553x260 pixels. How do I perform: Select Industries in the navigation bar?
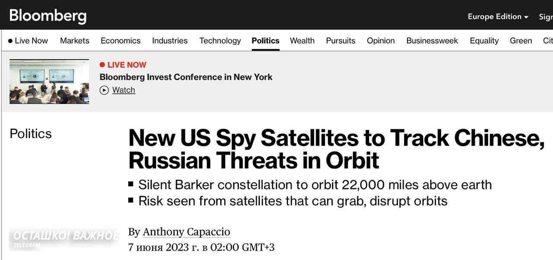tap(170, 41)
